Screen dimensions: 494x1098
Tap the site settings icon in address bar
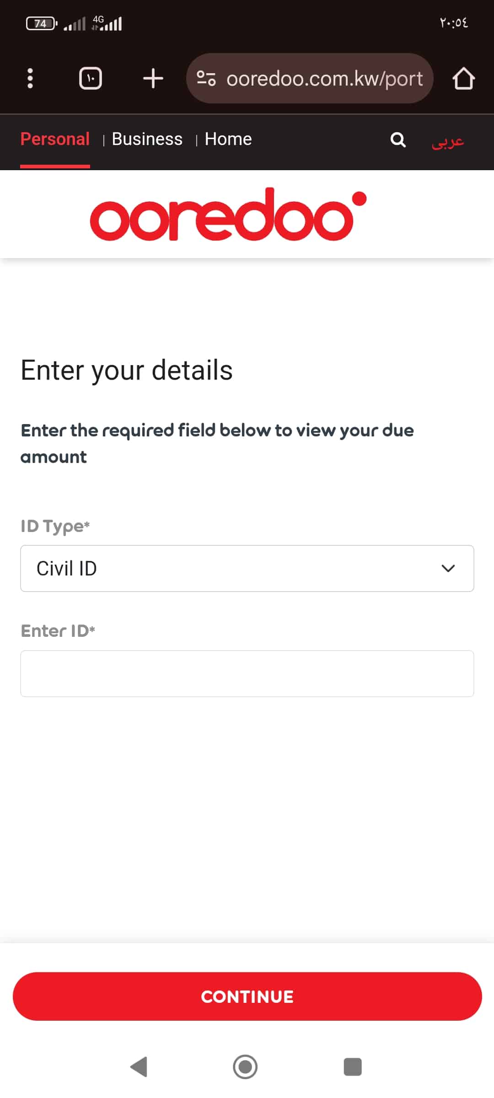(206, 78)
